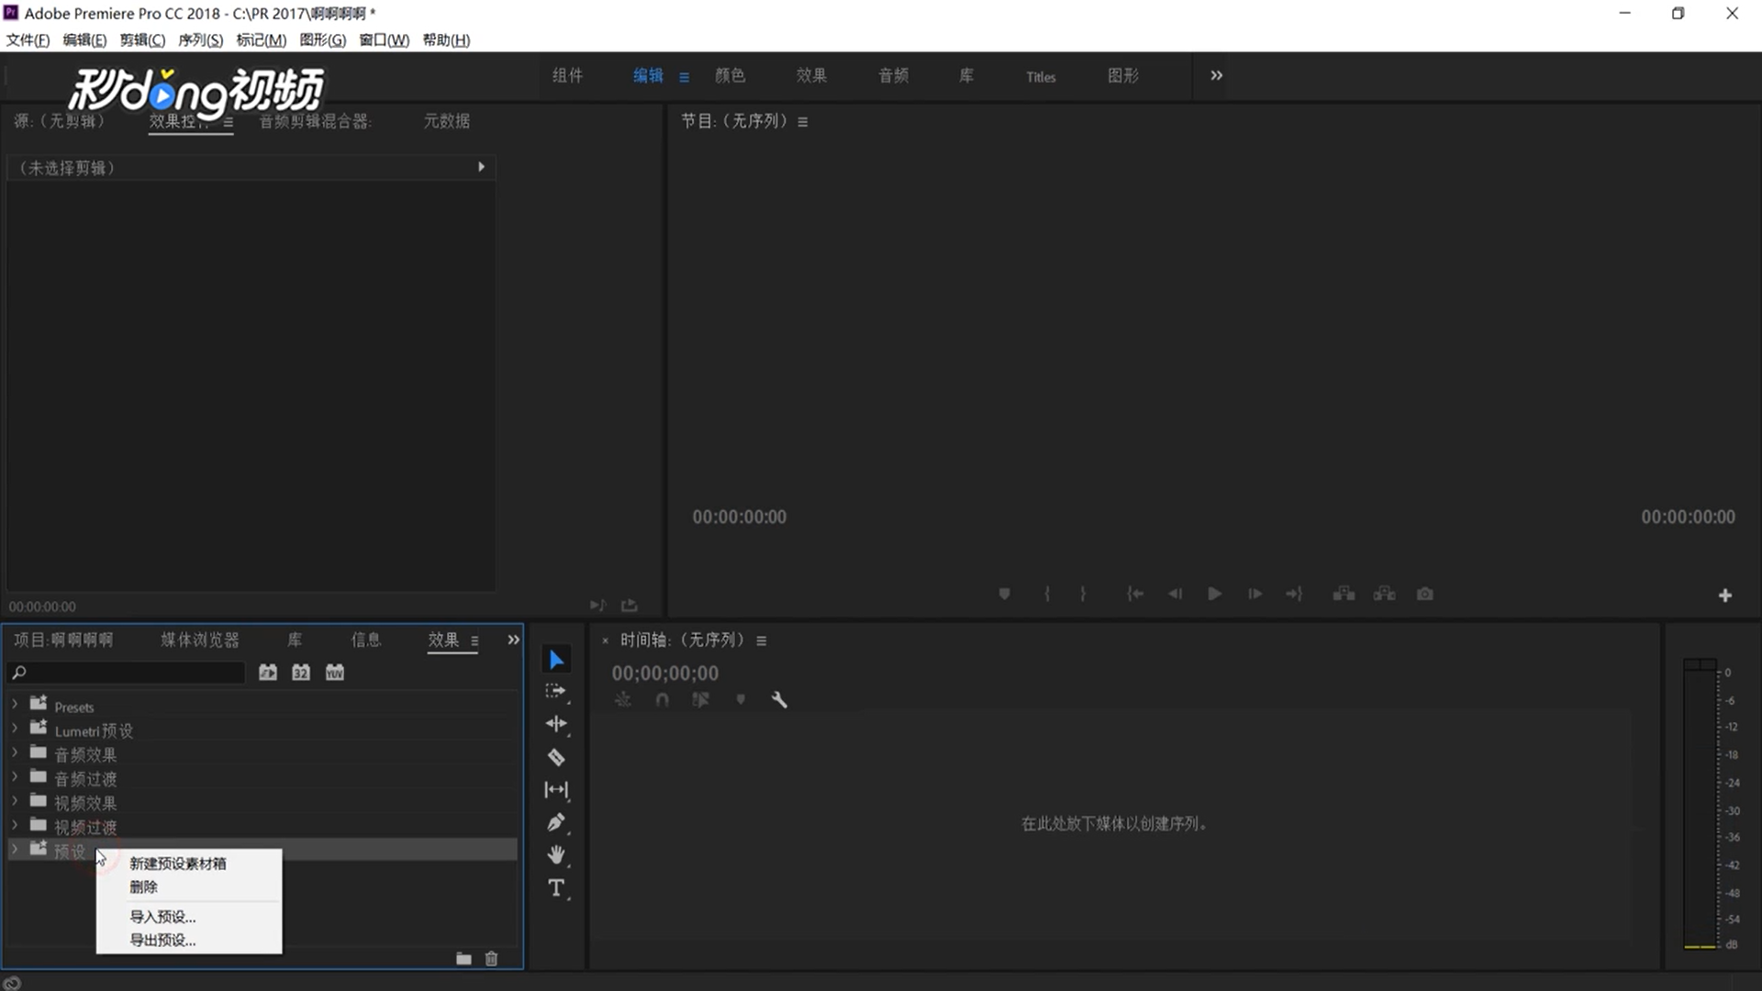Expand the 预设 folder

[15, 850]
